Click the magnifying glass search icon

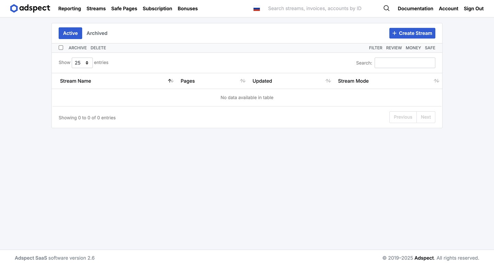point(386,9)
